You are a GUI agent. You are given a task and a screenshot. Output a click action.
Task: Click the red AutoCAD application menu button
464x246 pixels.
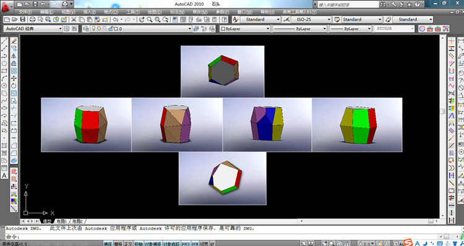(x=6, y=7)
